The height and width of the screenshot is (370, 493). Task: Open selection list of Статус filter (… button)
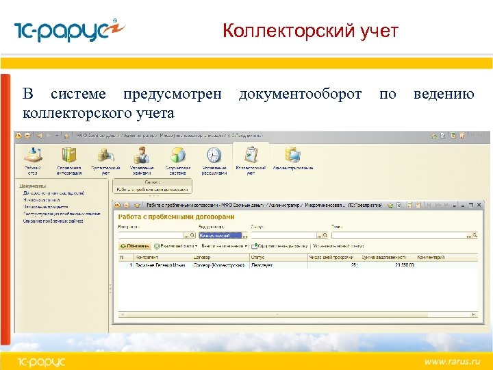pyautogui.click(x=320, y=235)
